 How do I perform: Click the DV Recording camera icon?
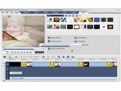(75, 41)
